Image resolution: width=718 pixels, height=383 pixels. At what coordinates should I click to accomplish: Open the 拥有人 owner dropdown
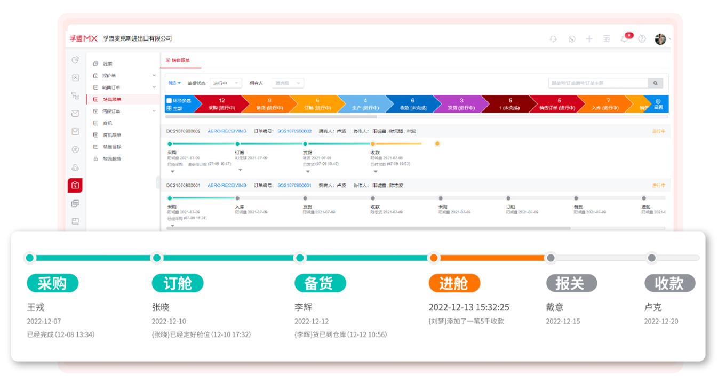tap(288, 83)
